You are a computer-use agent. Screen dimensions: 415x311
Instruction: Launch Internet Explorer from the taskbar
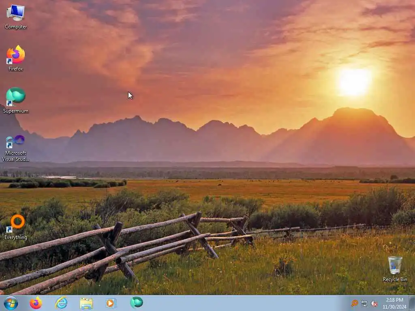pyautogui.click(x=61, y=303)
